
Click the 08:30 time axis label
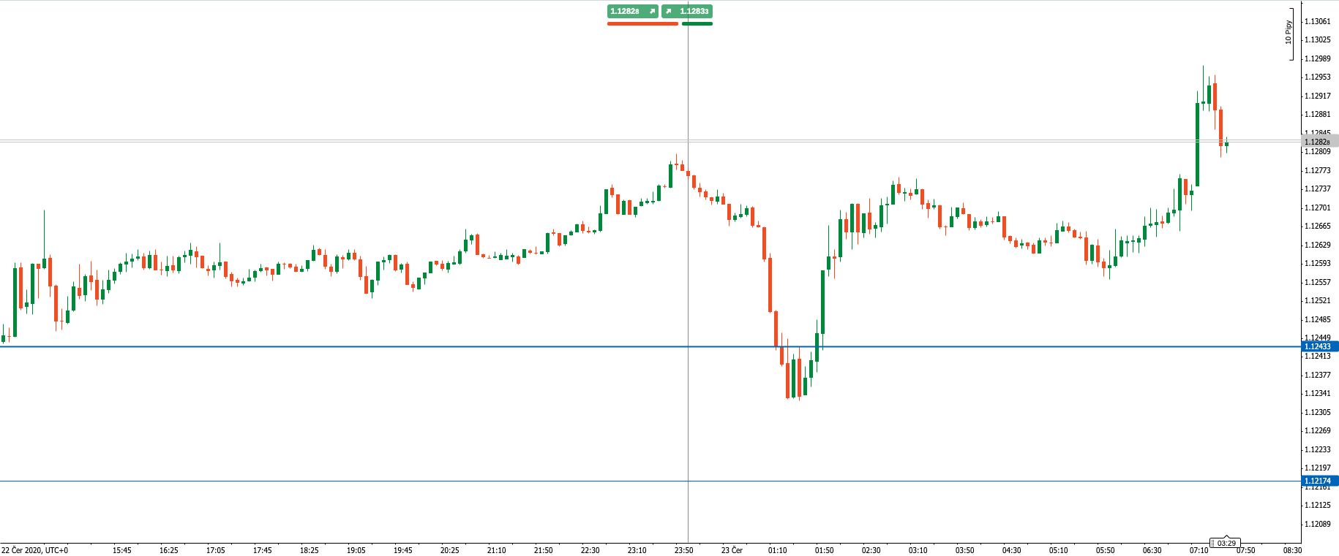click(x=1293, y=550)
